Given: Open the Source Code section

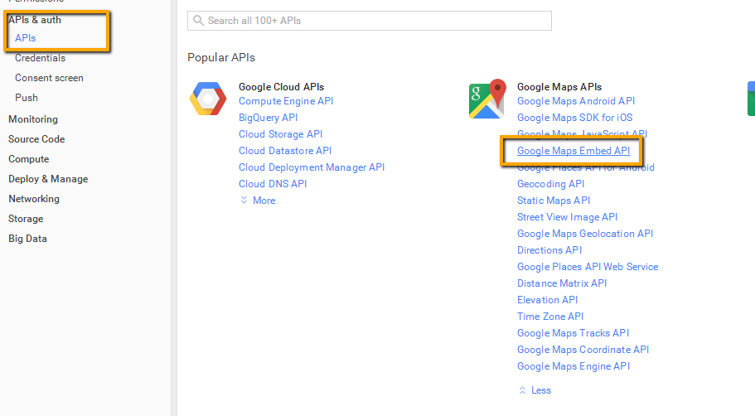Looking at the screenshot, I should 36,138.
